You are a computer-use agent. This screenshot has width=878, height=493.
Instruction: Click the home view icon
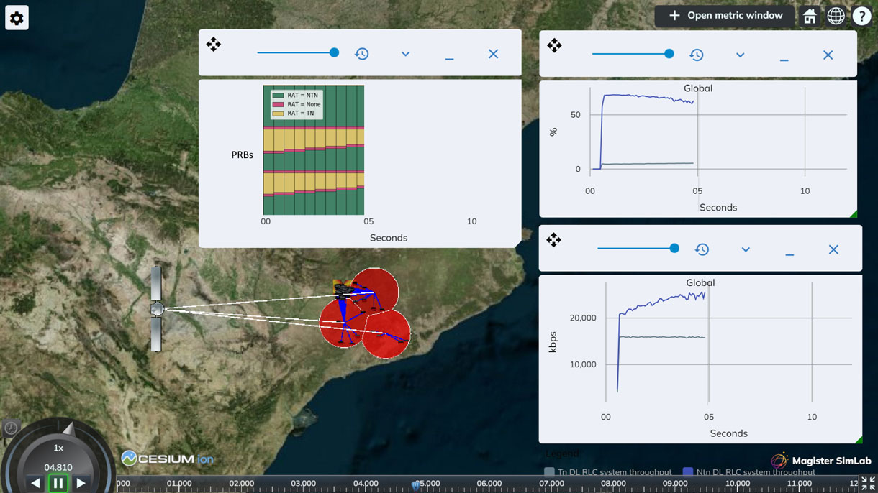tap(810, 16)
